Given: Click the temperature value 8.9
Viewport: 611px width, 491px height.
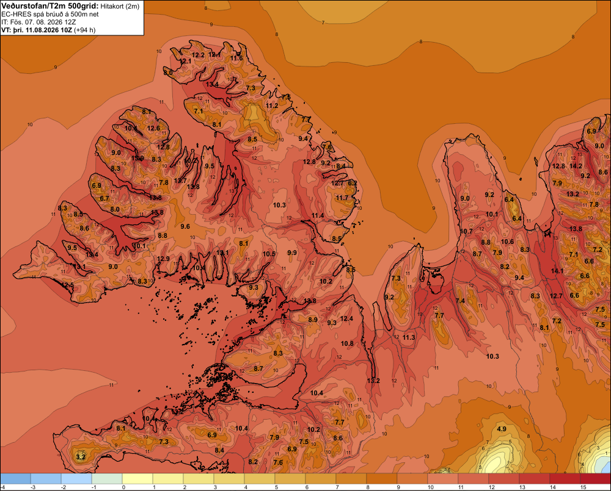Looking at the screenshot, I should (313, 320).
